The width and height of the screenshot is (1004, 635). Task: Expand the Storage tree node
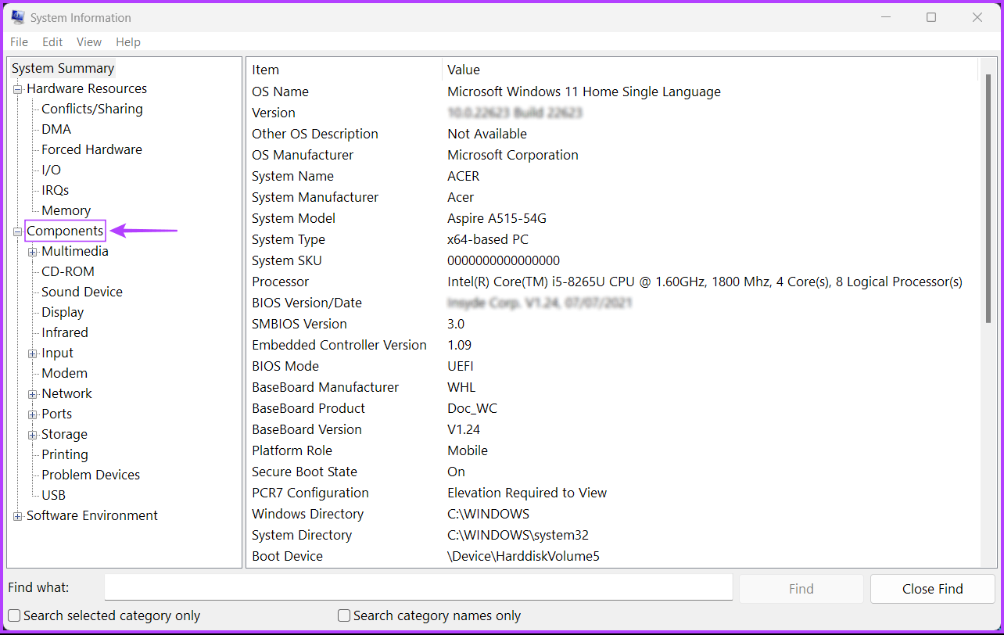pos(33,435)
